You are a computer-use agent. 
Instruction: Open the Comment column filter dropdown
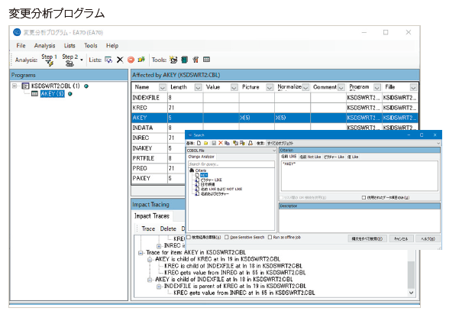(341, 87)
